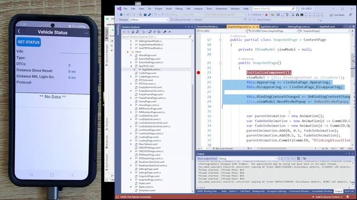
Task: Expand the SnapshotPage.xaml.cs node
Action: click(131, 180)
